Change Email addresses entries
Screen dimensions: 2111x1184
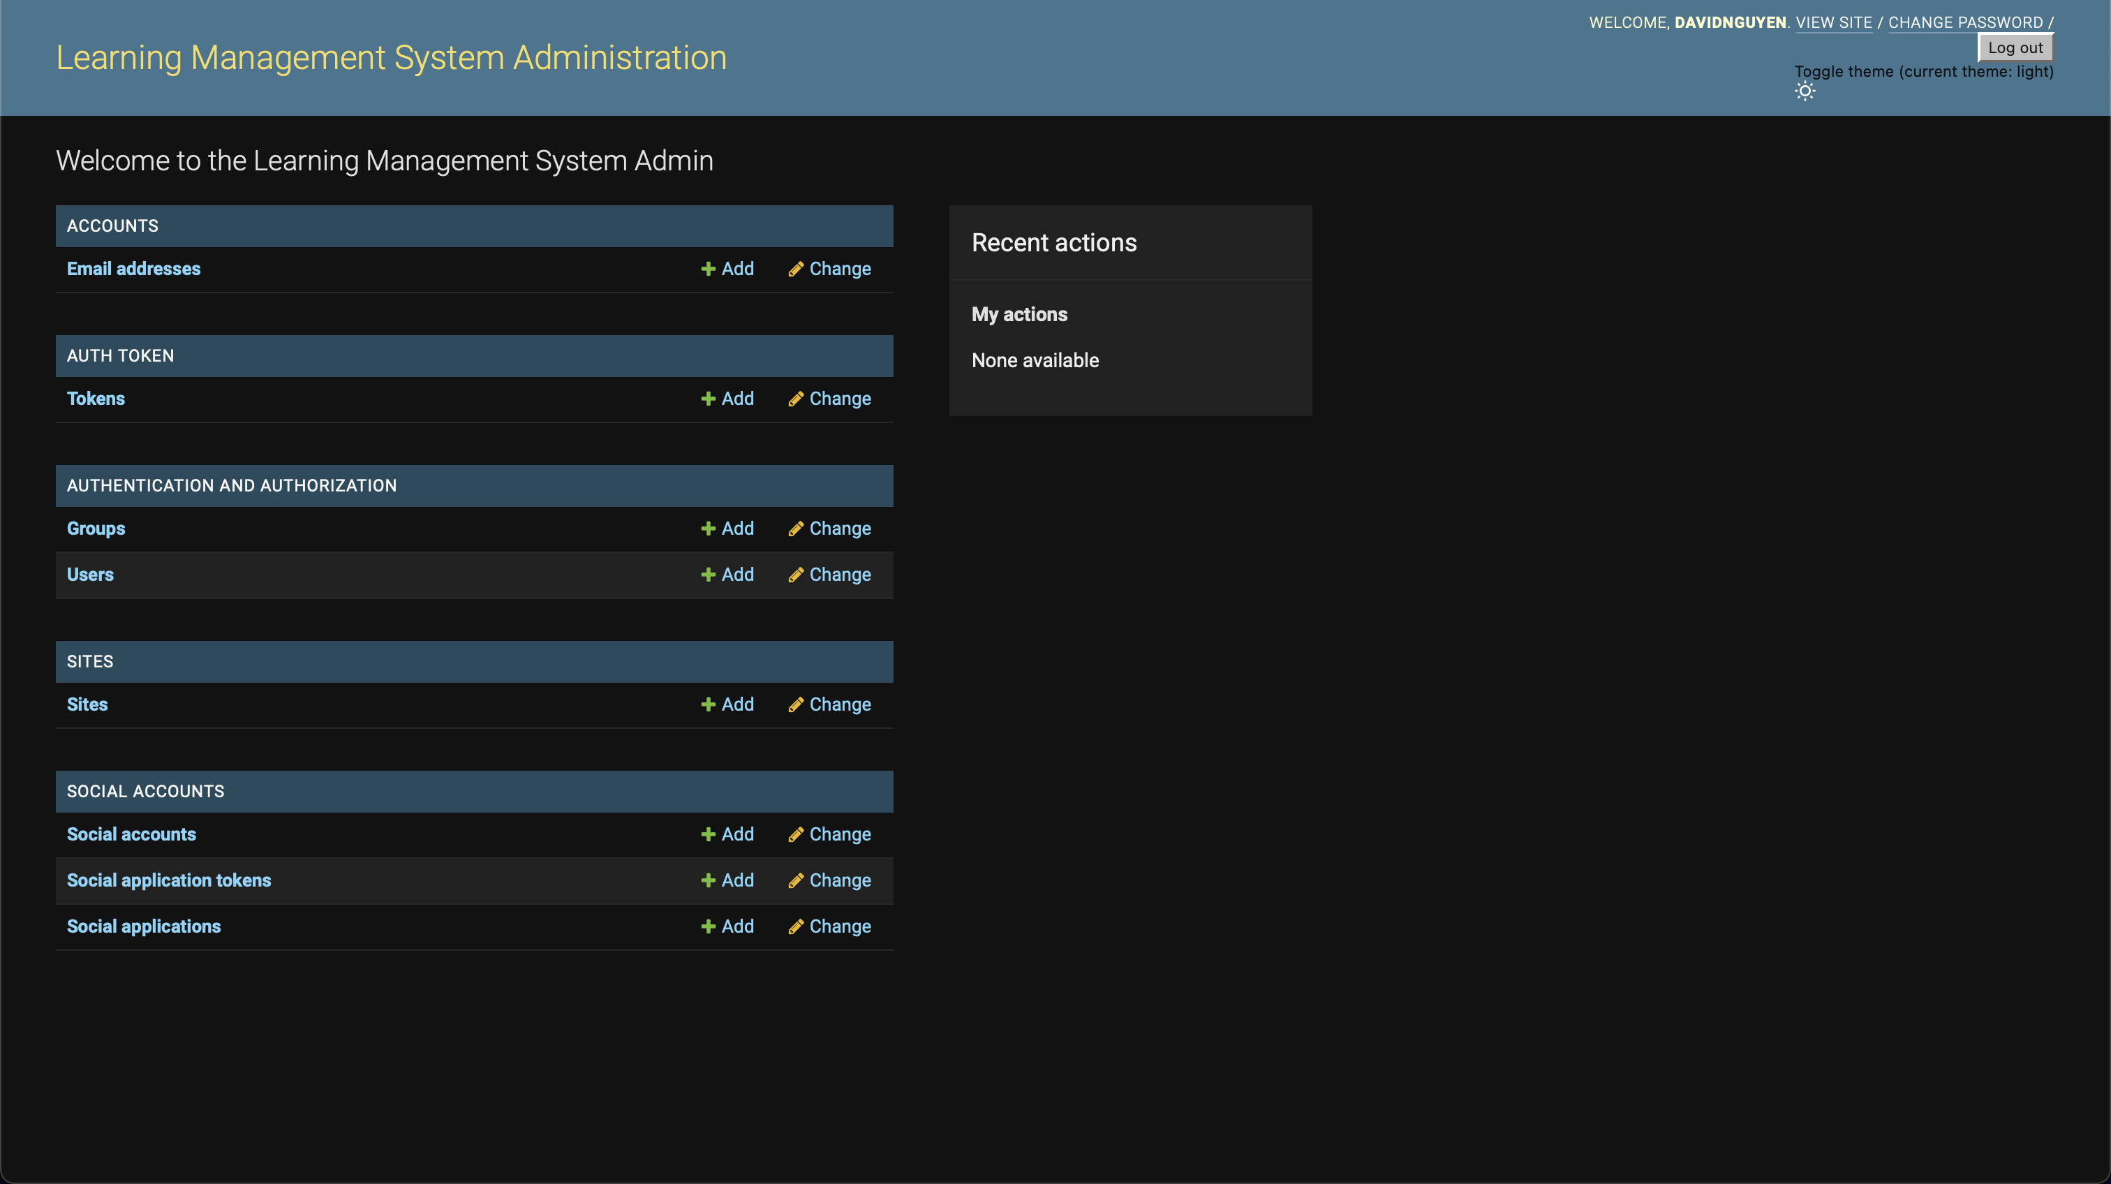(829, 269)
